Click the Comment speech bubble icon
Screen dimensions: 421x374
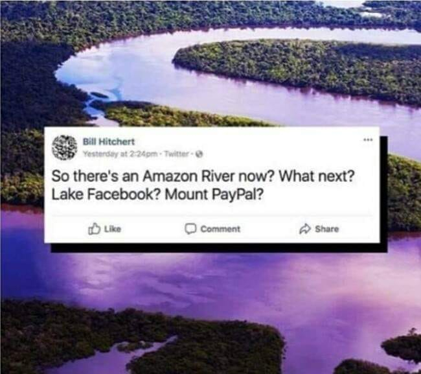coord(190,229)
